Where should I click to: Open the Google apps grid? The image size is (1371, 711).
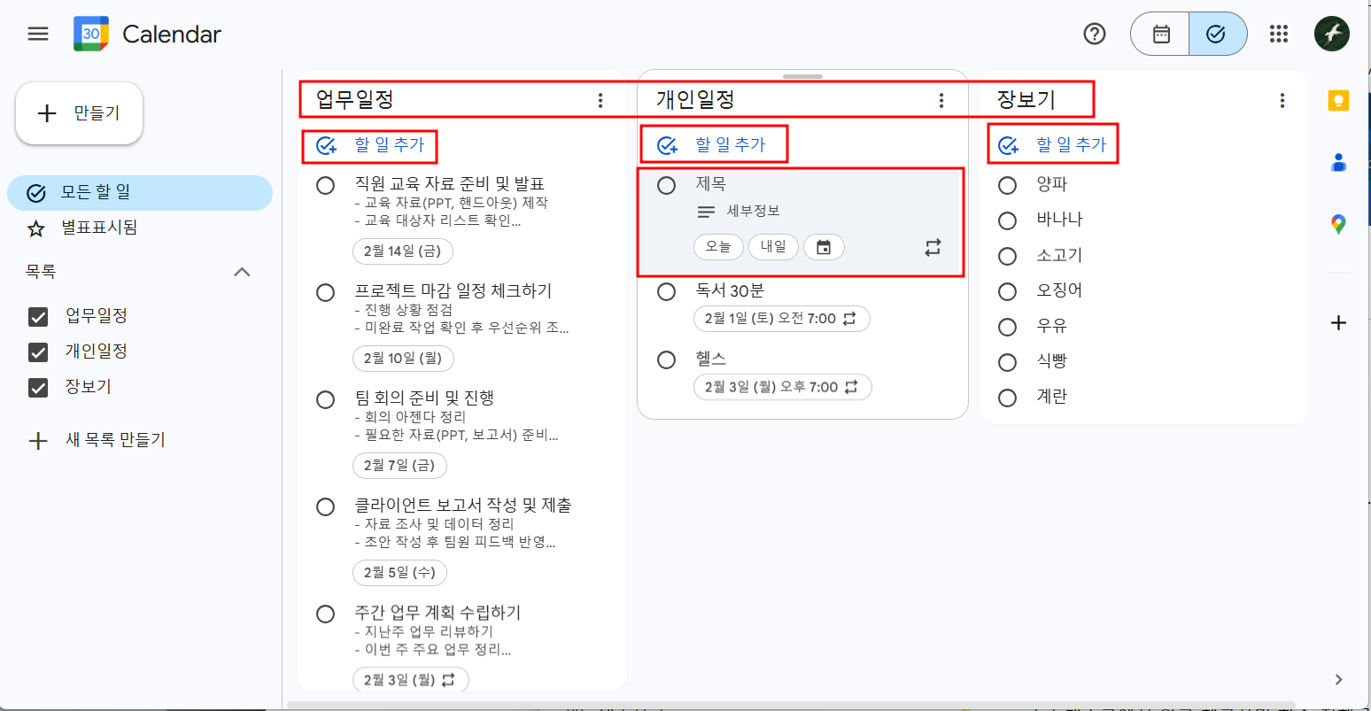(x=1278, y=33)
